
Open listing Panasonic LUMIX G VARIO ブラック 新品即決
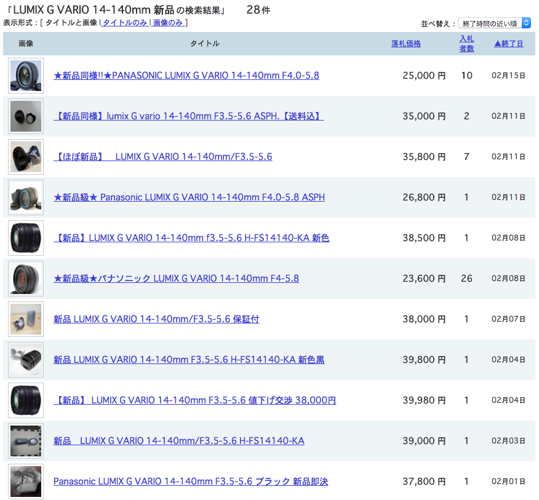[191, 481]
